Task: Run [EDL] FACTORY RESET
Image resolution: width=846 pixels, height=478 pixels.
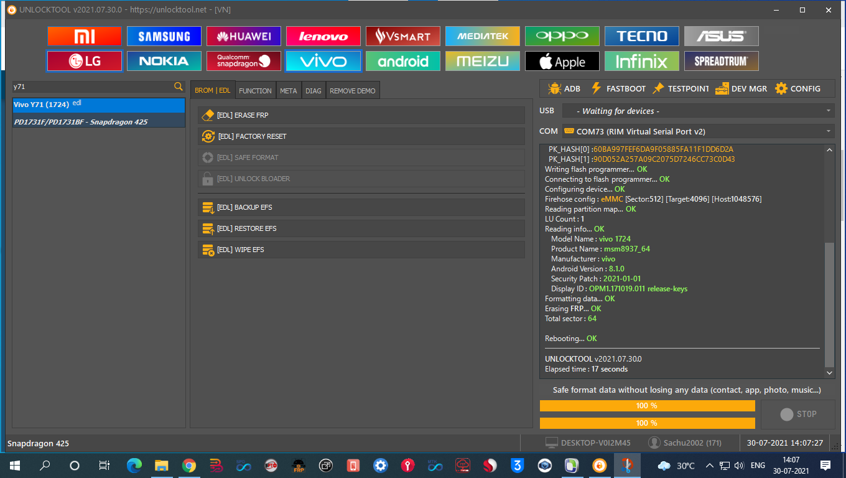Action: tap(361, 136)
